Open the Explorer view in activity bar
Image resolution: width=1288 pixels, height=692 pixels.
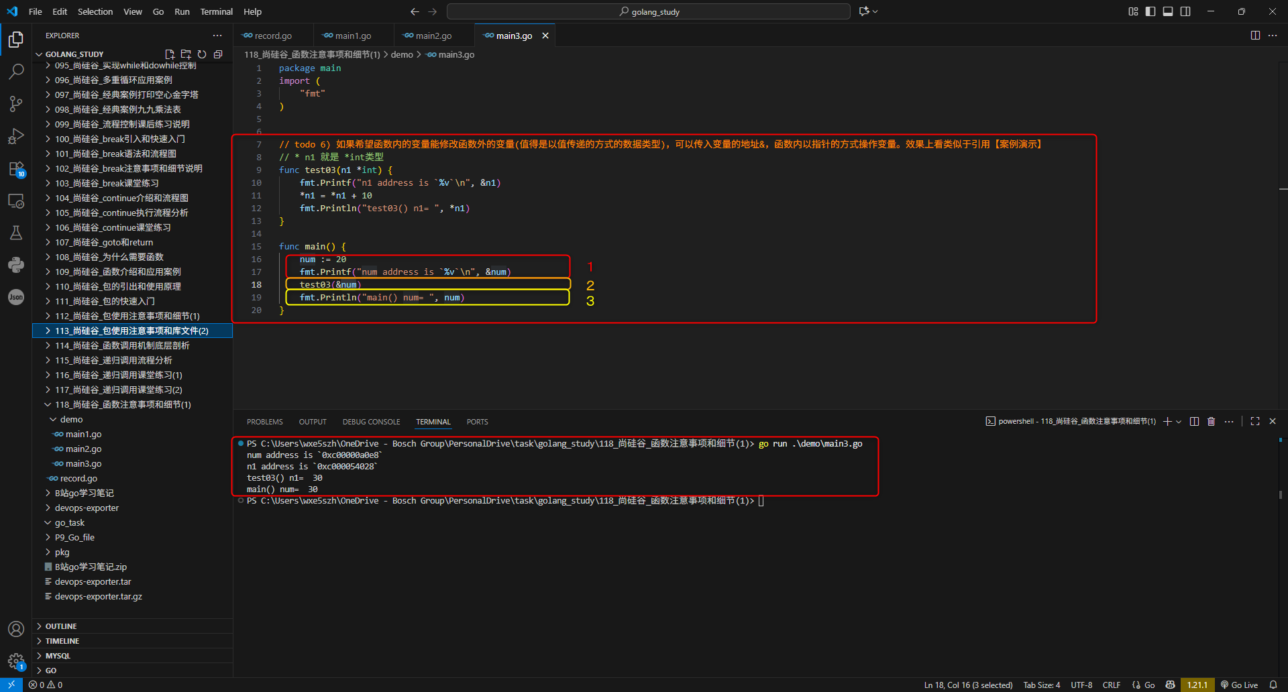[16, 40]
